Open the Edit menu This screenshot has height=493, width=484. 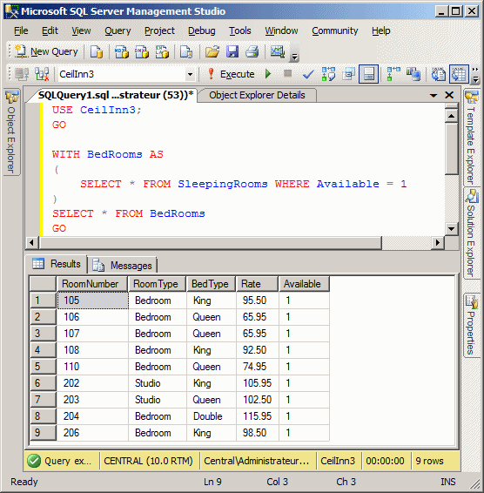coord(50,30)
